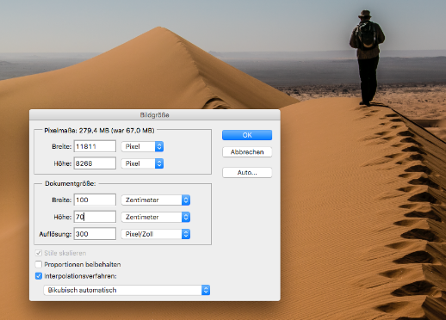Click the pixel Breite field showing 11811
The width and height of the screenshot is (446, 320).
point(95,146)
